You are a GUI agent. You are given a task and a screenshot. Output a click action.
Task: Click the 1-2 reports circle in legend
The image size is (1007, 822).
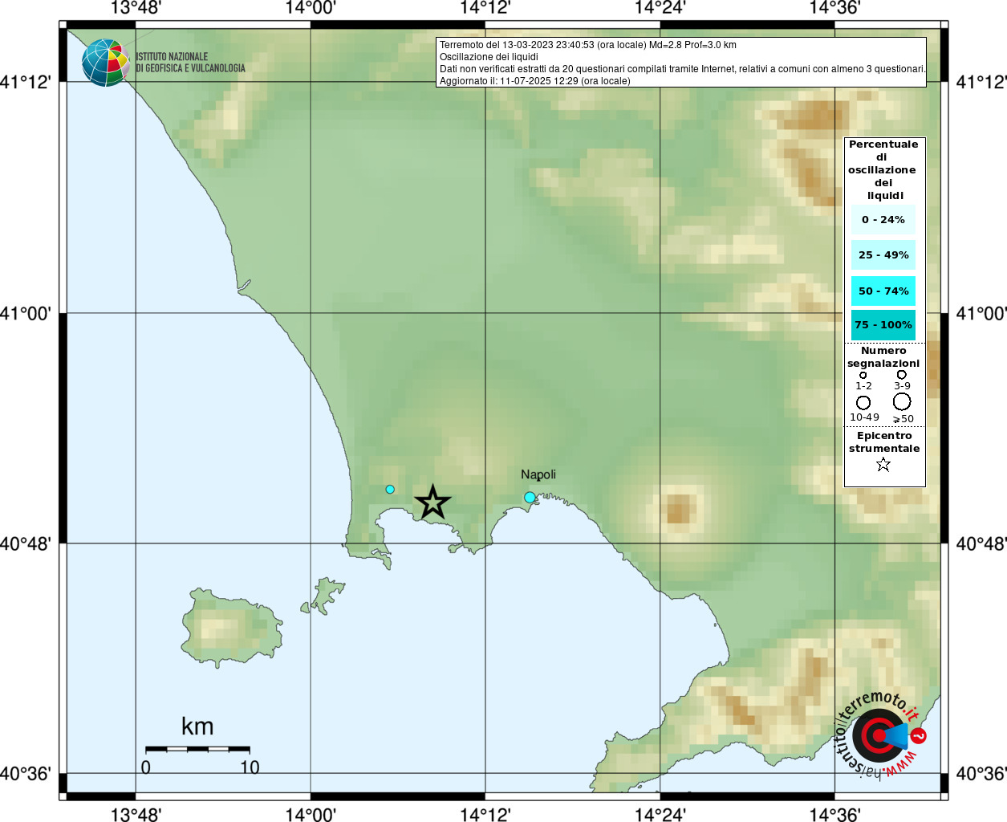(863, 375)
